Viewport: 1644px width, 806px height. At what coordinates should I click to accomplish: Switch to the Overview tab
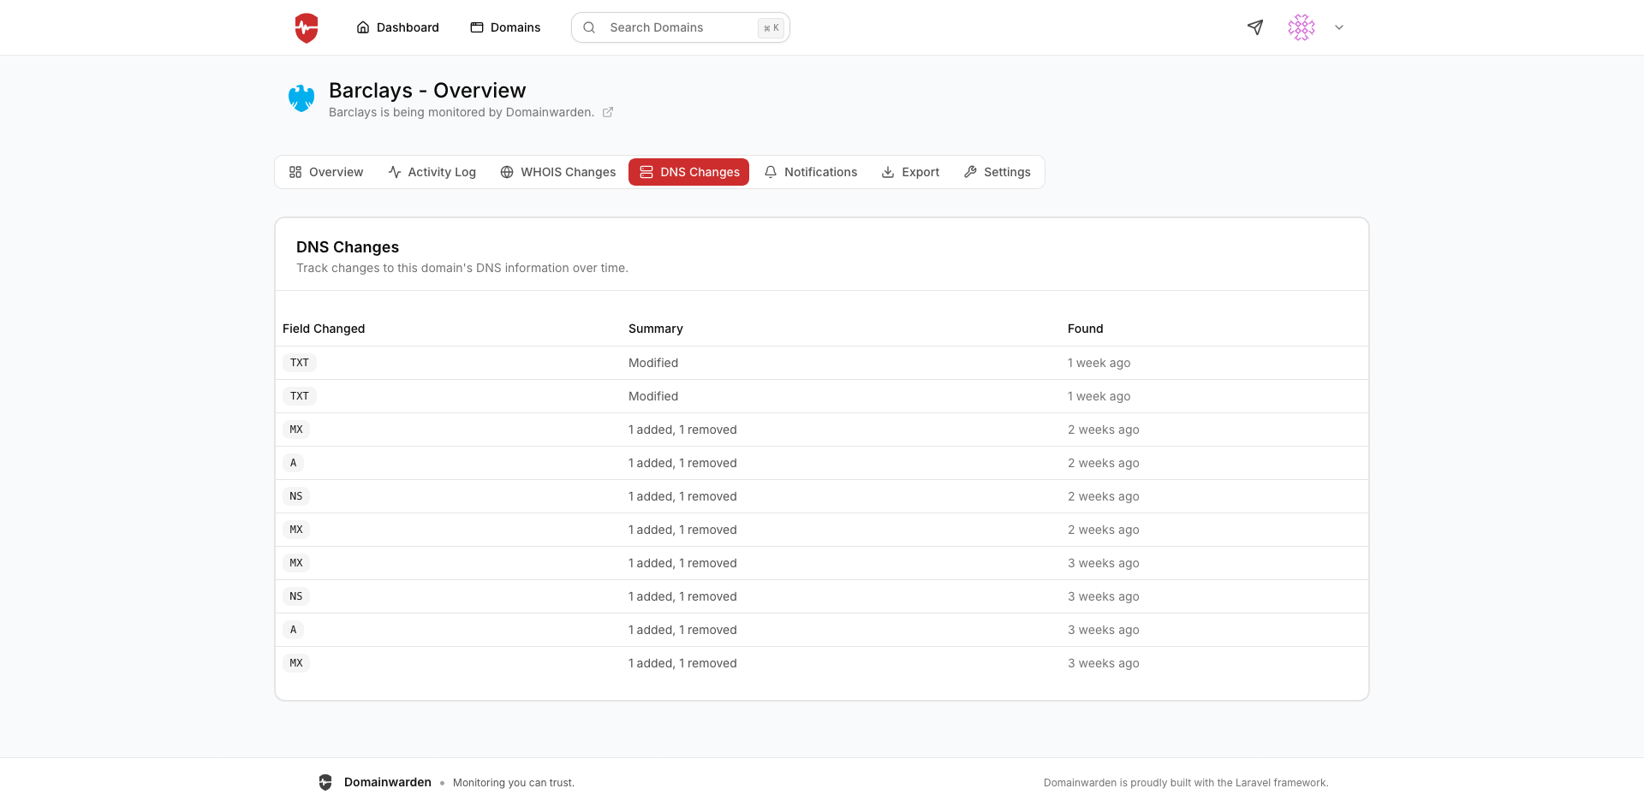[x=326, y=172]
